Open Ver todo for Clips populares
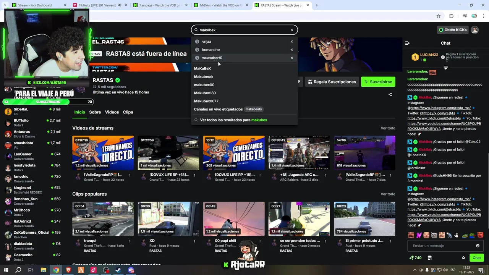 click(388, 194)
